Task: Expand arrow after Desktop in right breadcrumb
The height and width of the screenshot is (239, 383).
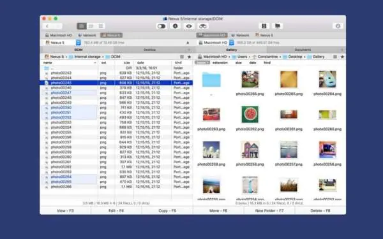Action: click(304, 57)
